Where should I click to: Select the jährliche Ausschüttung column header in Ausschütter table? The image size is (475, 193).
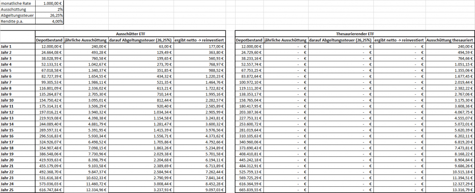click(86, 40)
